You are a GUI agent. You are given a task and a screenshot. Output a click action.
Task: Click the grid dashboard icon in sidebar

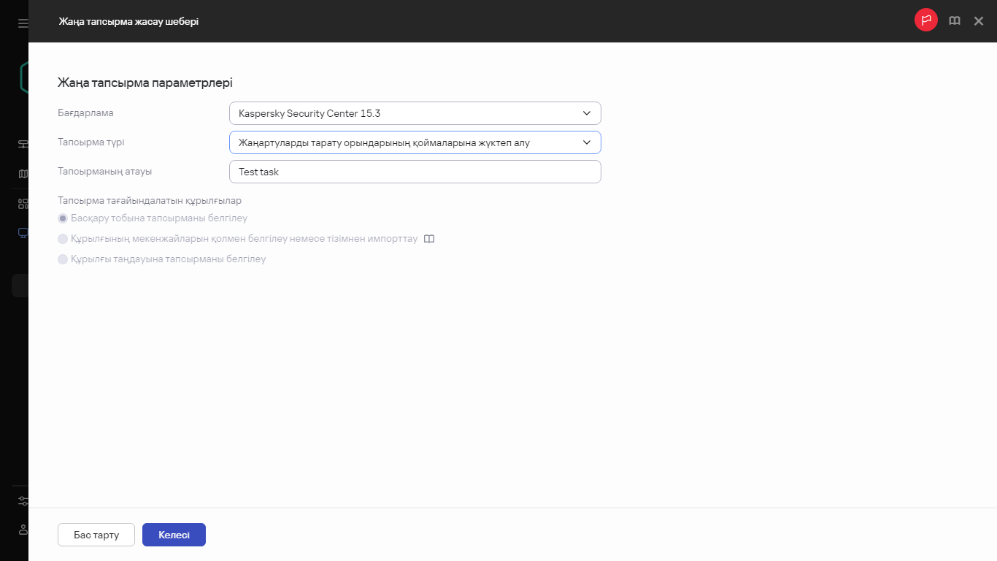pos(23,204)
